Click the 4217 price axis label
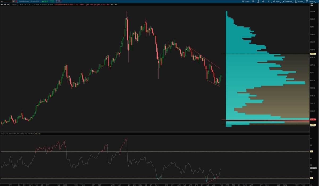319x186 pixels. point(312,72)
